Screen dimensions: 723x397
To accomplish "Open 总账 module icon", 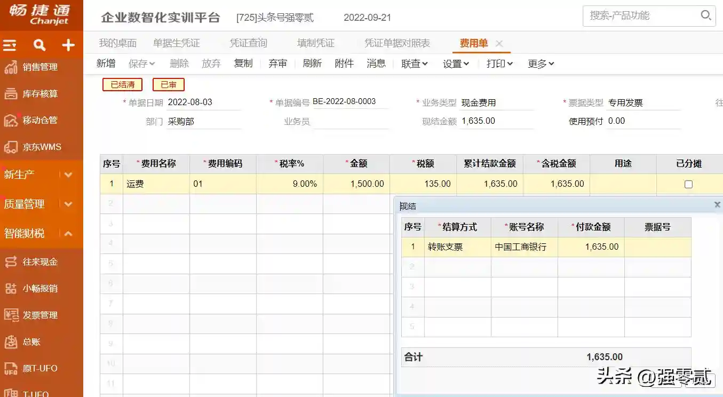I will [11, 342].
